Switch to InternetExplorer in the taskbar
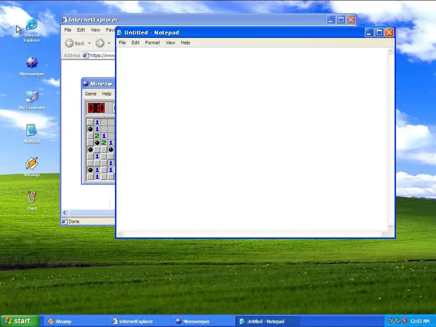Screen dimensions: 436x327 coord(140,321)
